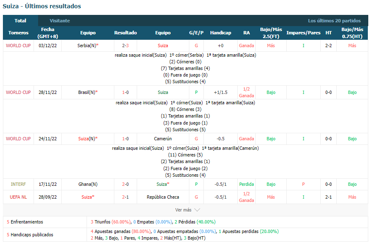Open WORLD CUP link in the Serbia row
372x245 pixels.
click(x=18, y=46)
